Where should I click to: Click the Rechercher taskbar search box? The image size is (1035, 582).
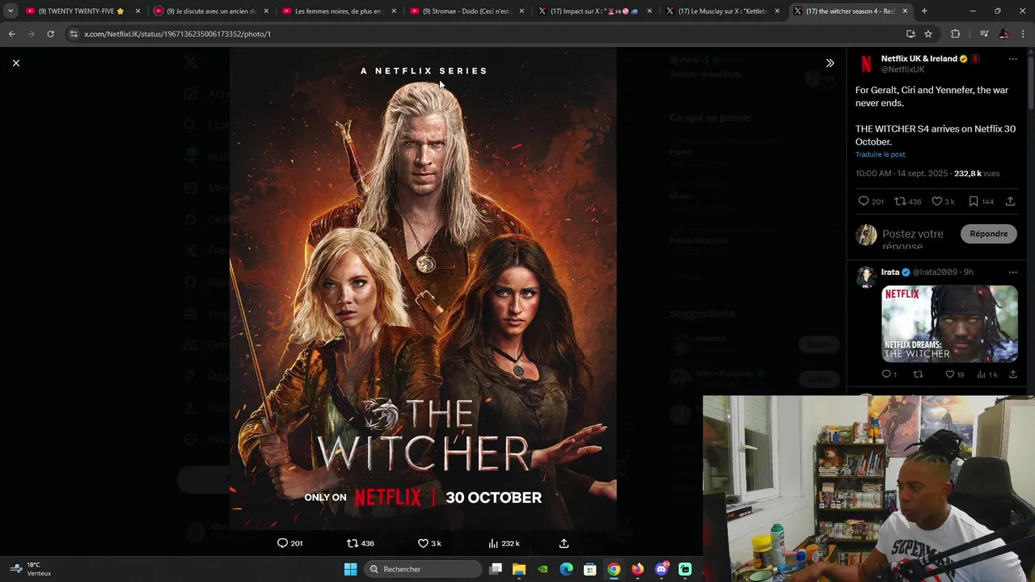point(422,569)
